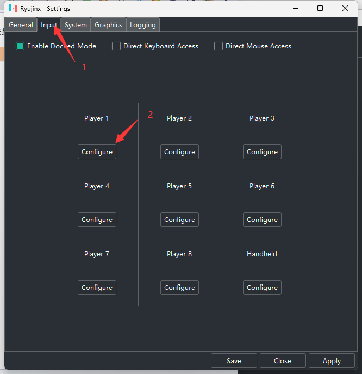This screenshot has height=374, width=362.
Task: Configure Player 4 input
Action: coord(97,219)
